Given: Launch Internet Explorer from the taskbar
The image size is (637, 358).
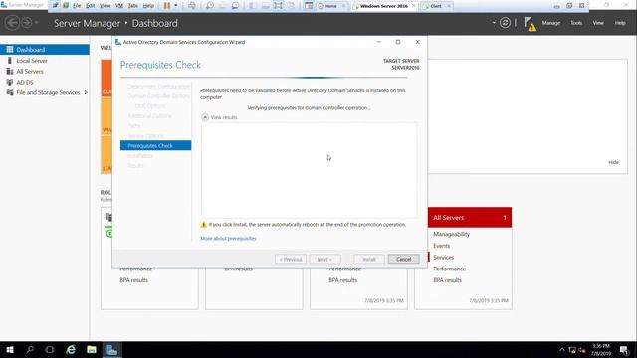Looking at the screenshot, I should 71,349.
